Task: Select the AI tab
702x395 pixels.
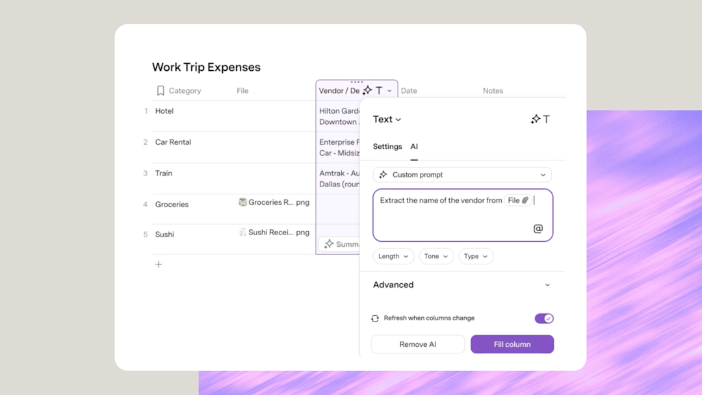Action: pyautogui.click(x=414, y=147)
